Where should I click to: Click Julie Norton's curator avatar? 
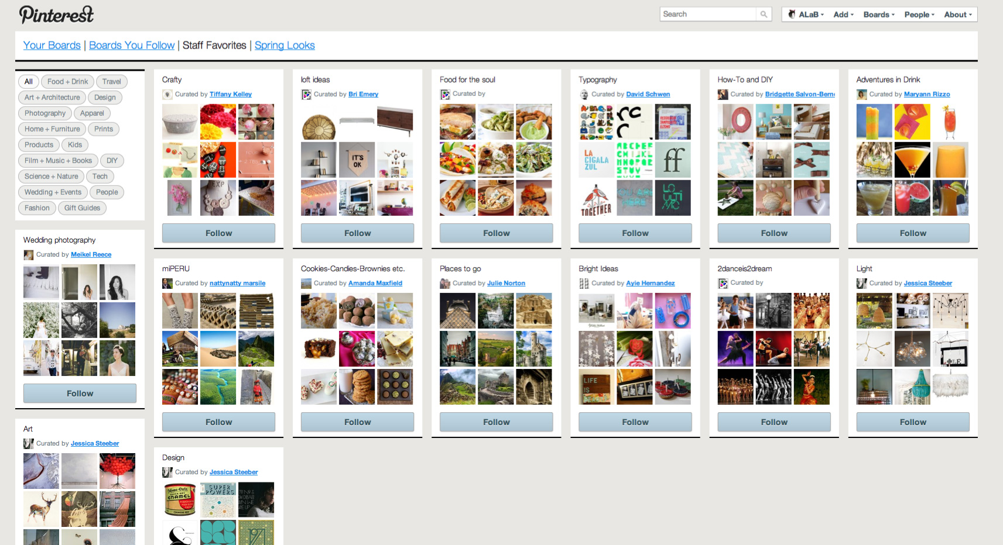tap(445, 284)
